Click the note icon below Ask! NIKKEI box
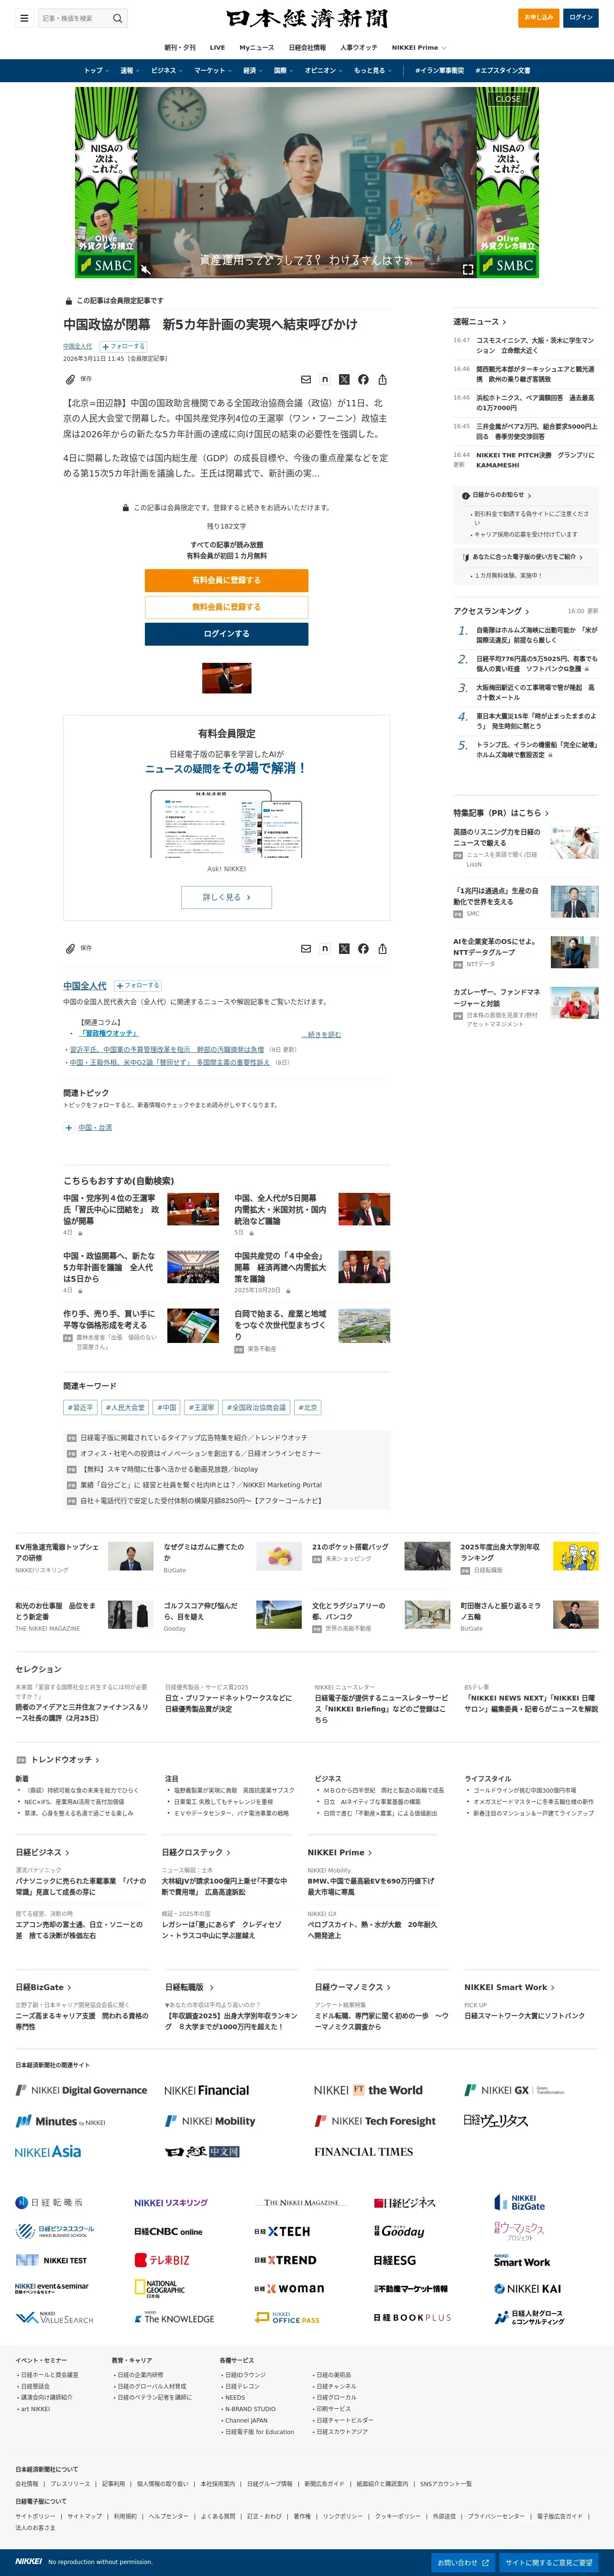The height and width of the screenshot is (2576, 614). [x=325, y=948]
